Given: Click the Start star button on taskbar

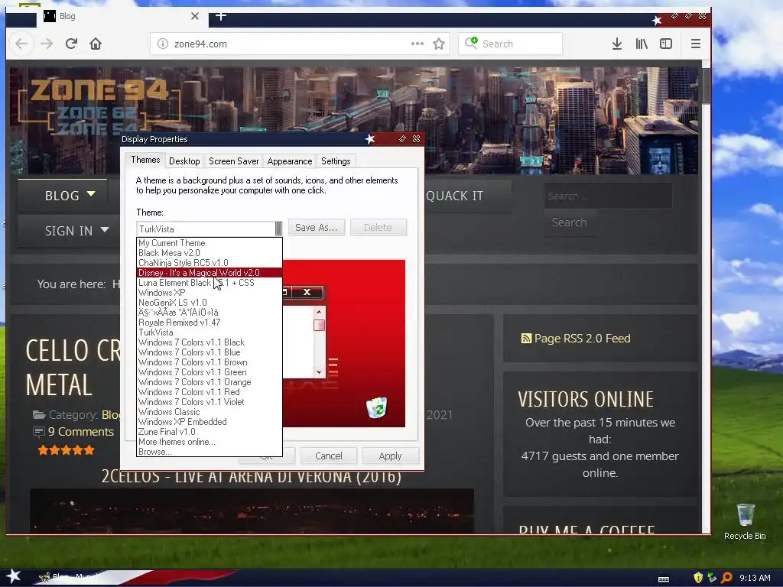Looking at the screenshot, I should click(x=13, y=576).
